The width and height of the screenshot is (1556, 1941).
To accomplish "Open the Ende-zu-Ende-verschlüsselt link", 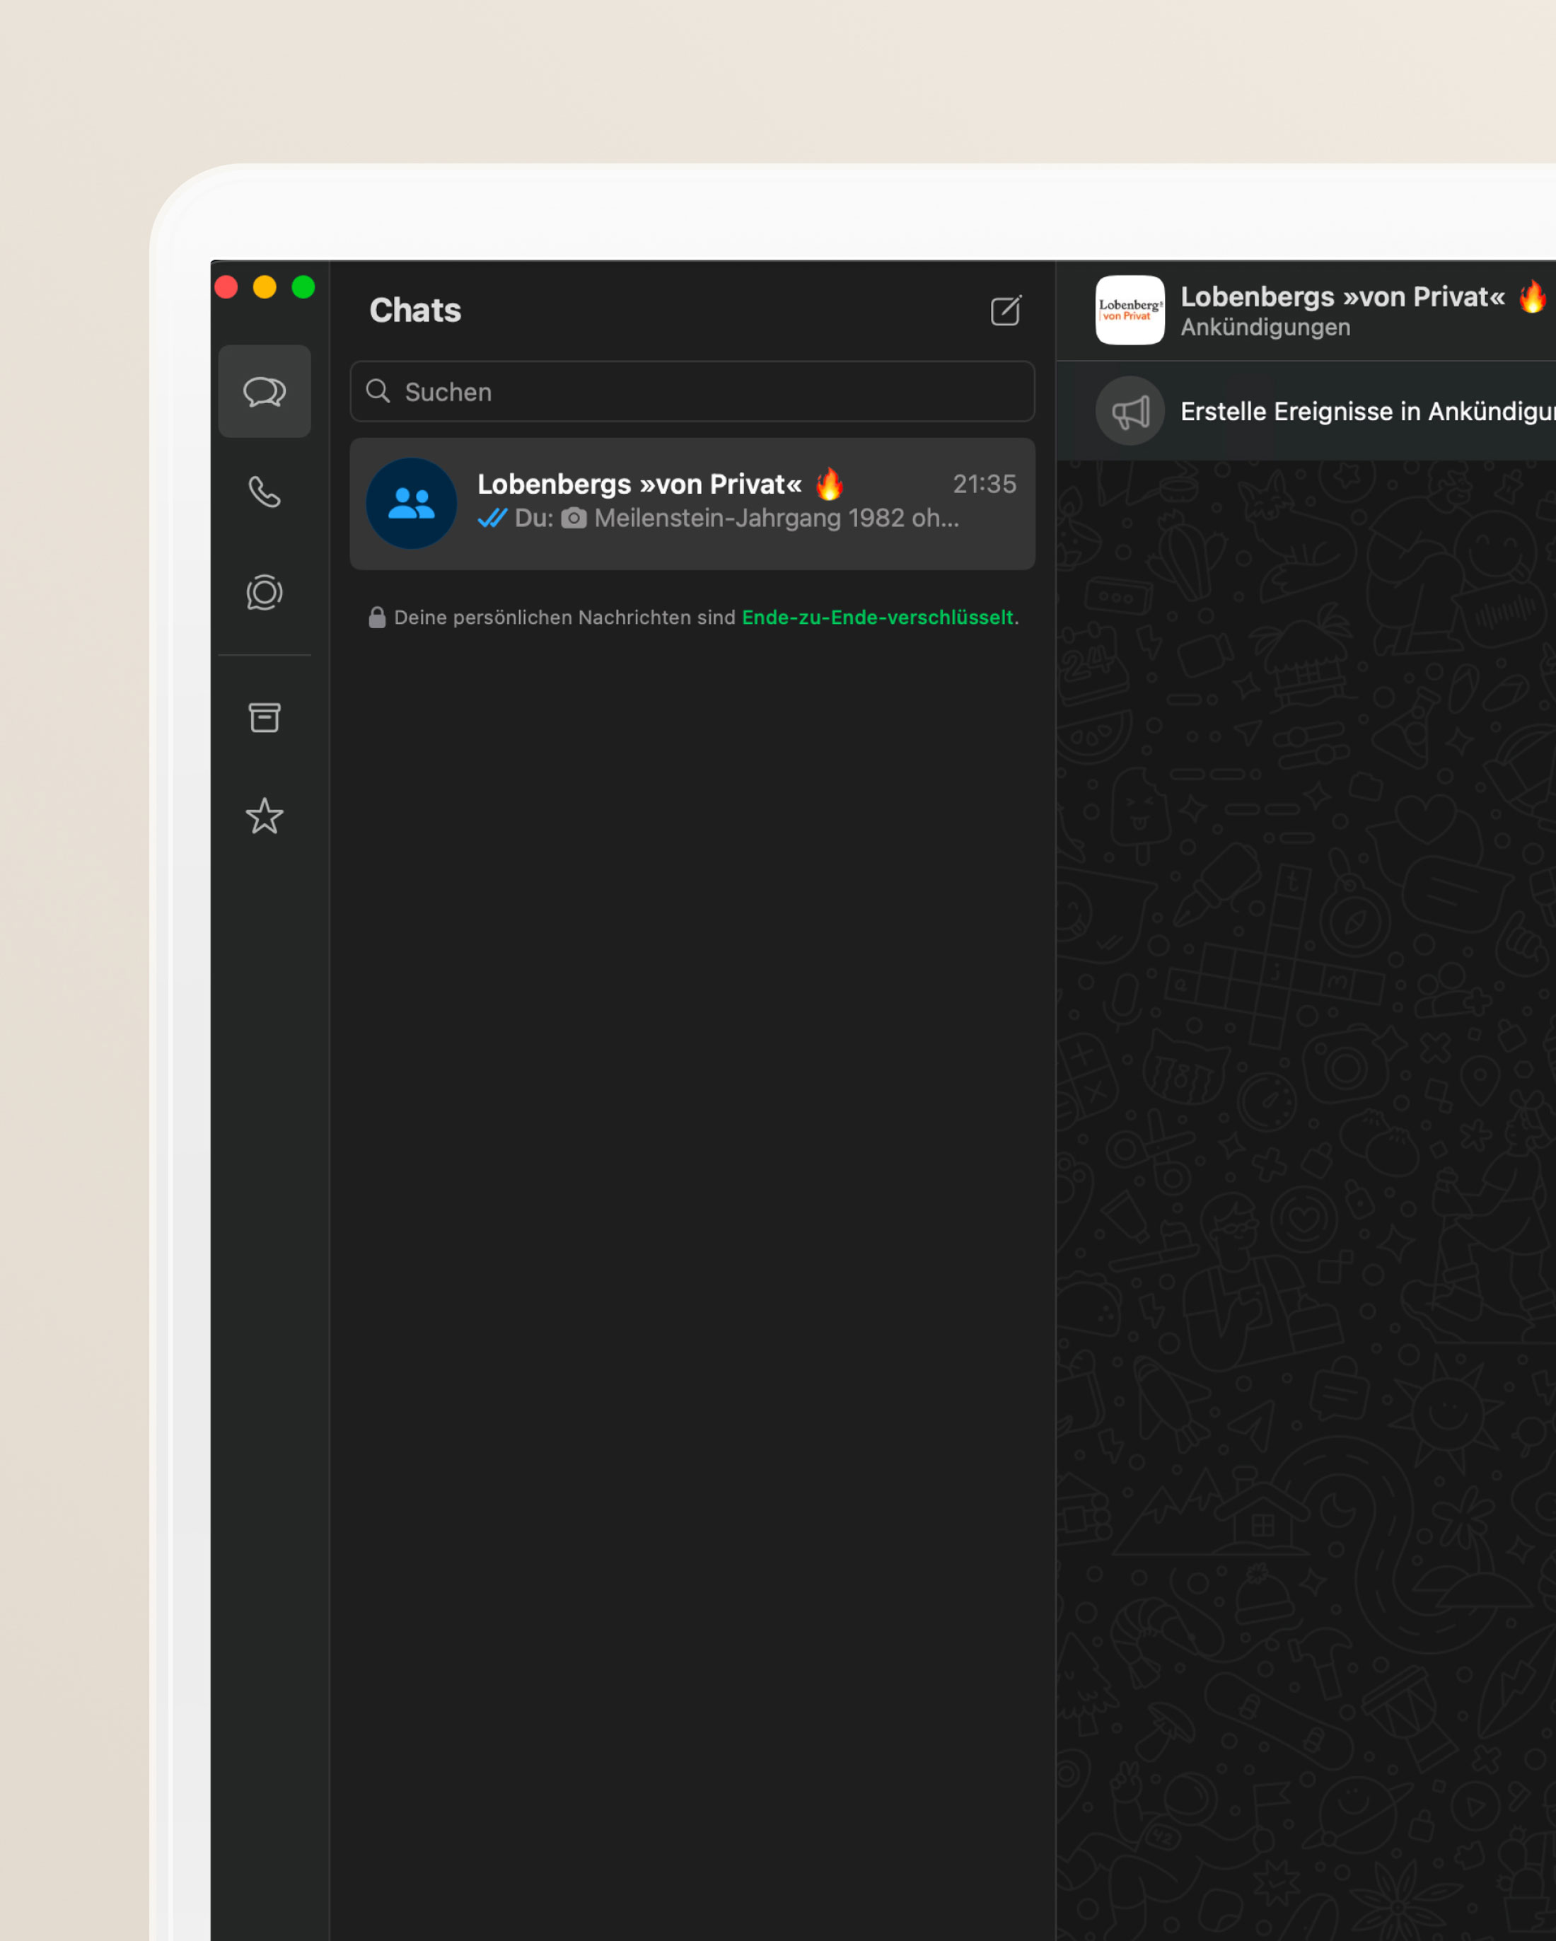I will [x=878, y=618].
